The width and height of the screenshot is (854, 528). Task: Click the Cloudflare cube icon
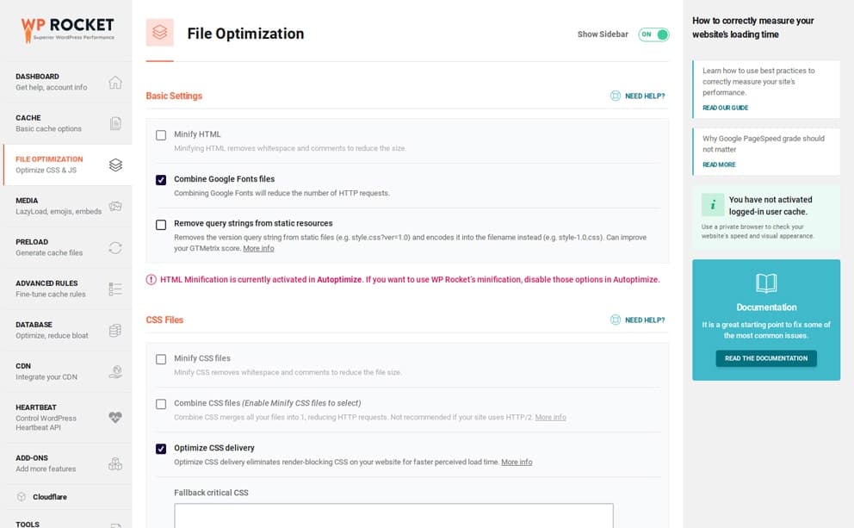coord(22,497)
